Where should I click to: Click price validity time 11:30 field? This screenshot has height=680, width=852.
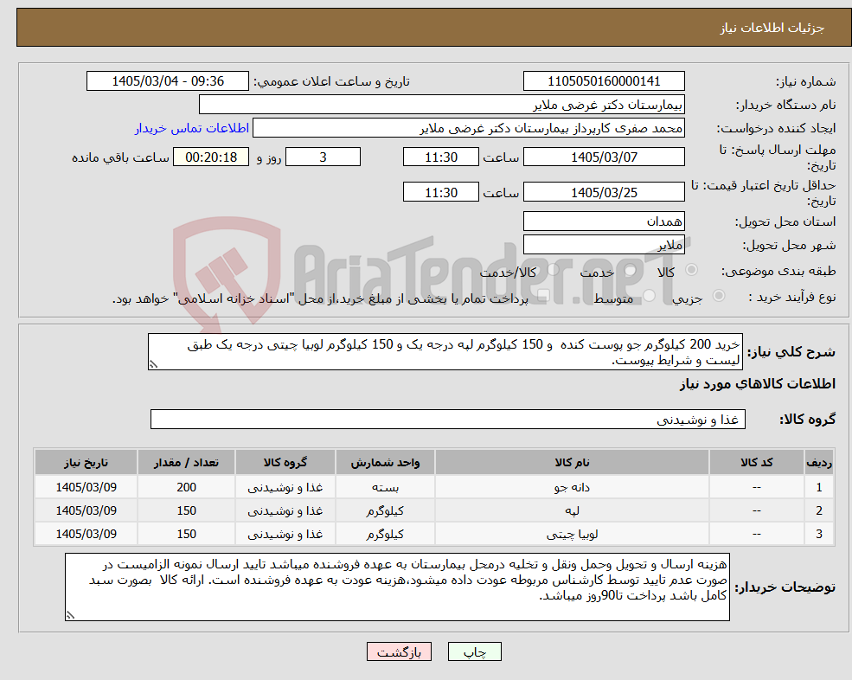tap(440, 192)
